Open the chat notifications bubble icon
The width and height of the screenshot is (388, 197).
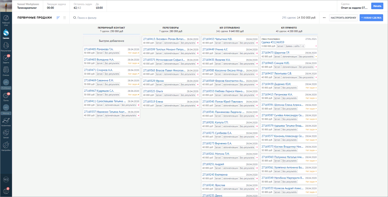(6, 191)
